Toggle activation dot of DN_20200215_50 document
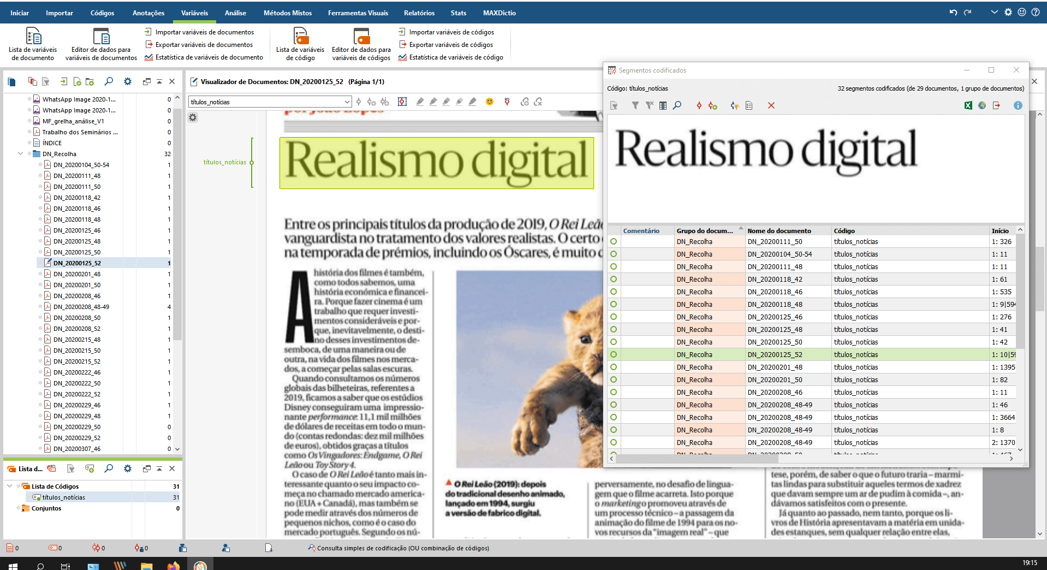 40,351
